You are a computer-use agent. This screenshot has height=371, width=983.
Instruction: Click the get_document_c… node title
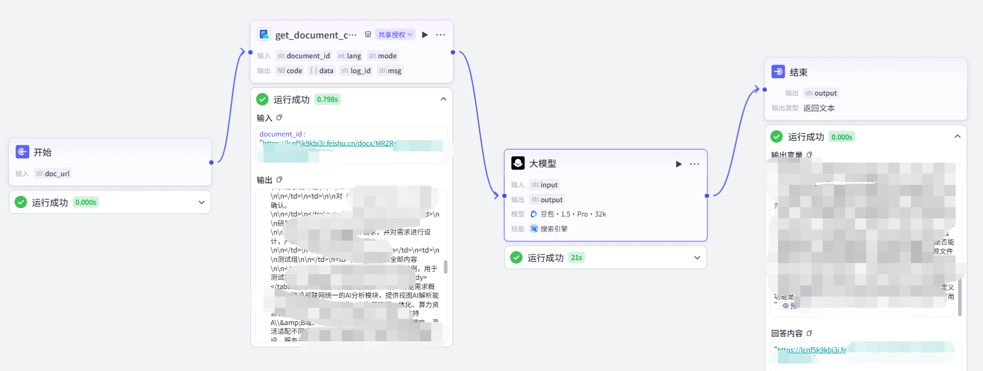(x=316, y=35)
